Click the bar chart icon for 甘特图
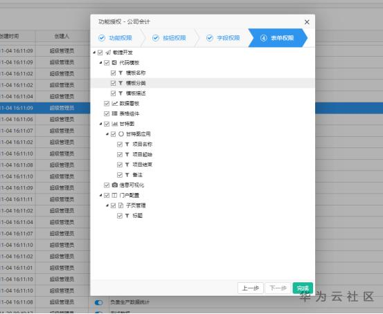This screenshot has height=314, width=383. [x=114, y=124]
